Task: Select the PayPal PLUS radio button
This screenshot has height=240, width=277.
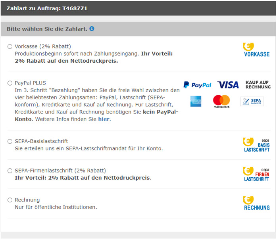Action: click(x=10, y=83)
